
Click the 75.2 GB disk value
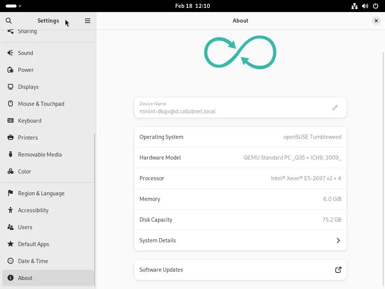332,219
